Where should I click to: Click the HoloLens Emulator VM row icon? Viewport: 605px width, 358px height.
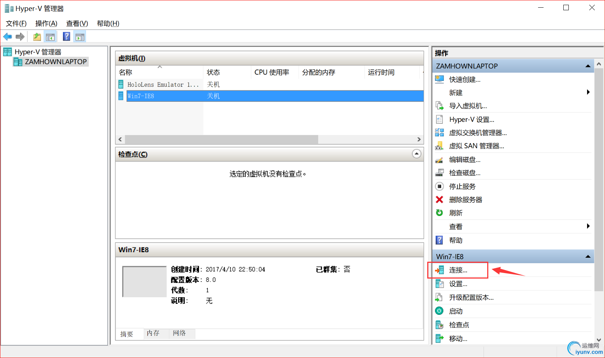[x=121, y=85]
